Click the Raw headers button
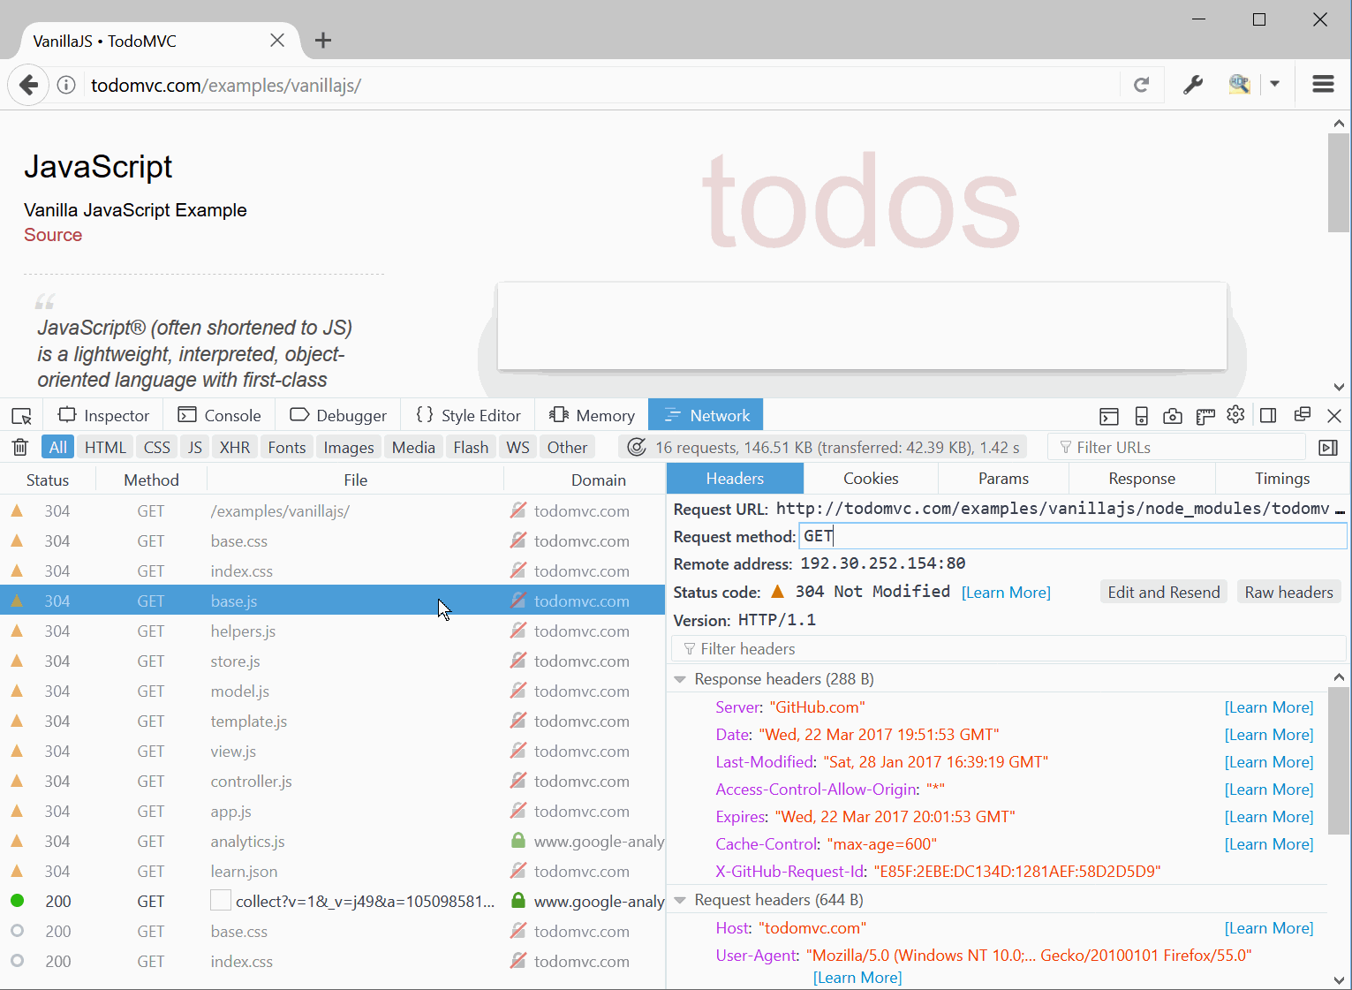The width and height of the screenshot is (1352, 990). (1288, 593)
